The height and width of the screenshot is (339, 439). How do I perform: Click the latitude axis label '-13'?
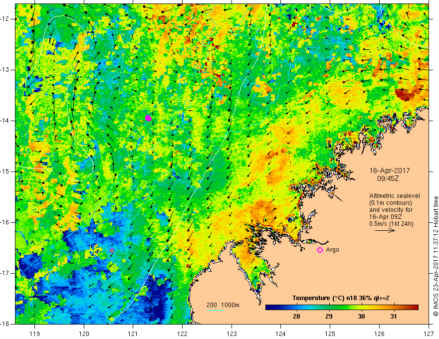click(5, 70)
